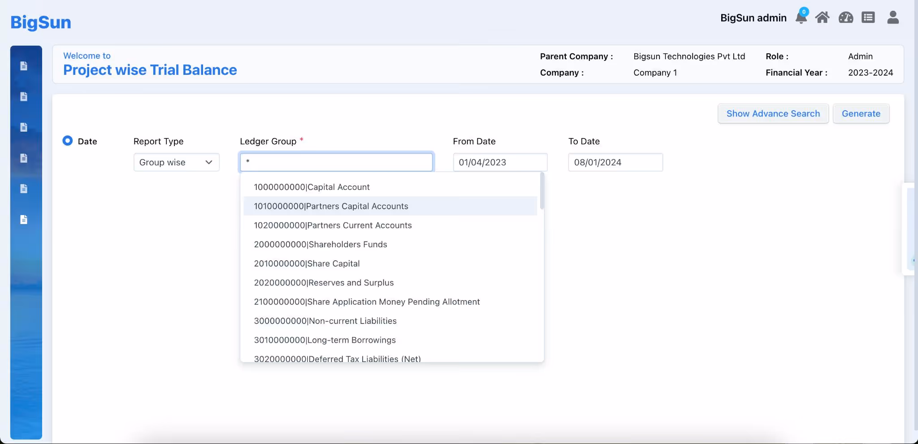
Task: Open the notifications bell icon
Action: click(x=801, y=17)
